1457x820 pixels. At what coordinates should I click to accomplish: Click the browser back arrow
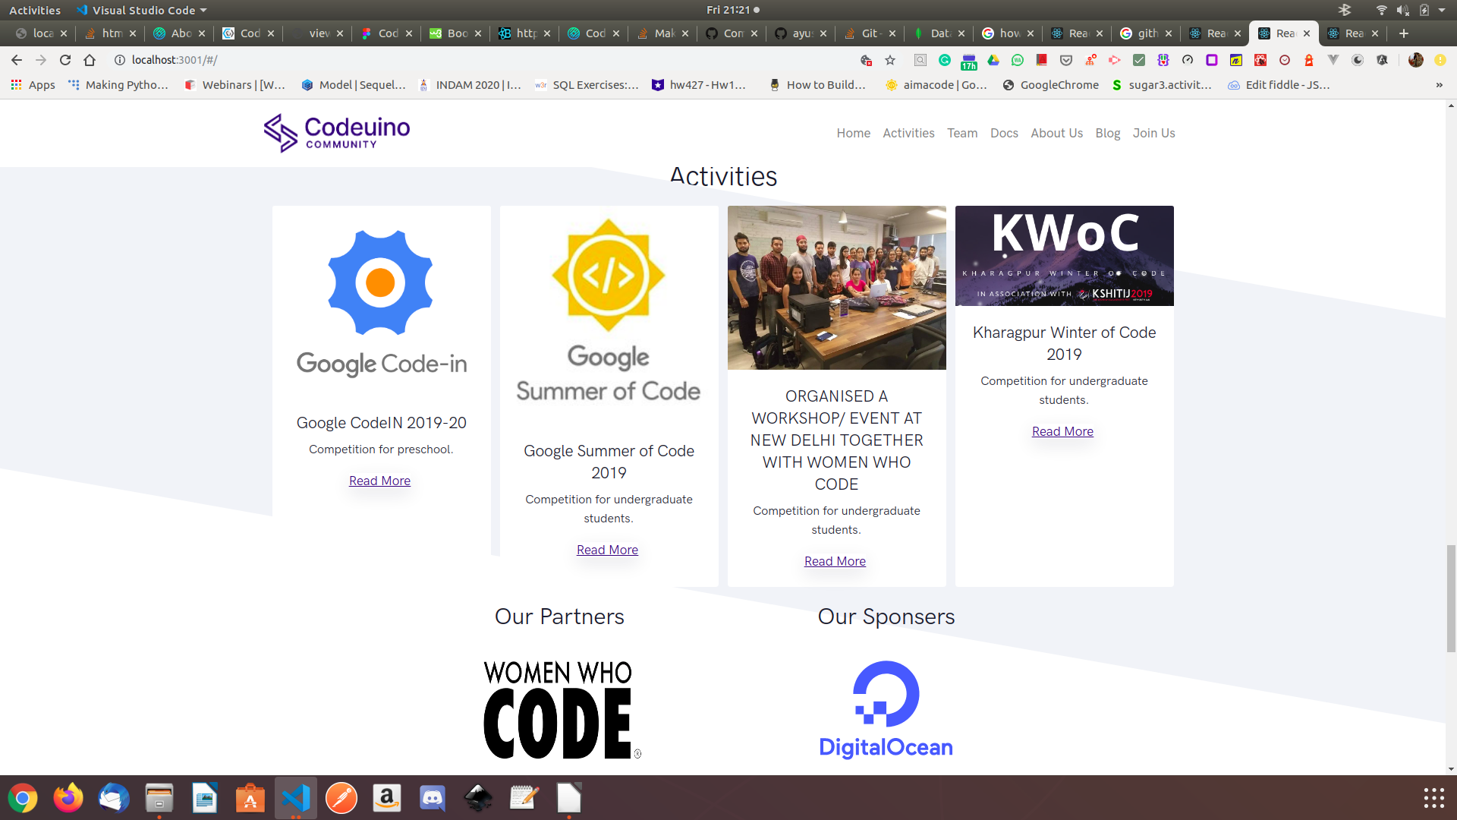click(x=17, y=60)
